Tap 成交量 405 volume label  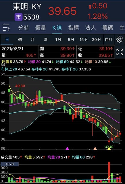pyautogui.click(x=11, y=157)
